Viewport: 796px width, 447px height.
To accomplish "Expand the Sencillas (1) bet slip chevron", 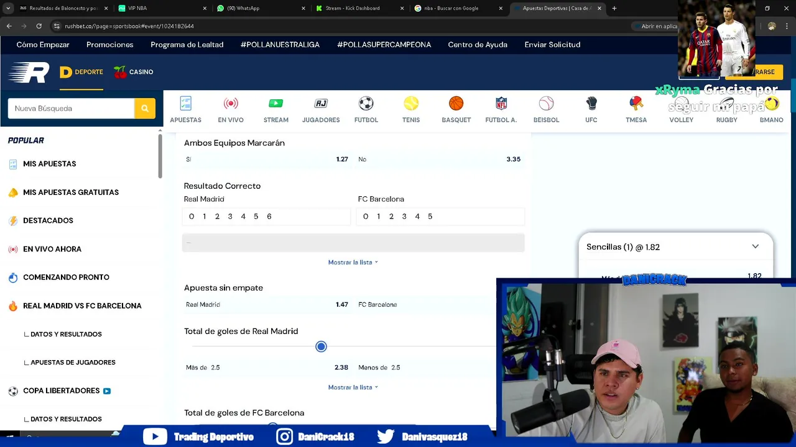I will 755,246.
